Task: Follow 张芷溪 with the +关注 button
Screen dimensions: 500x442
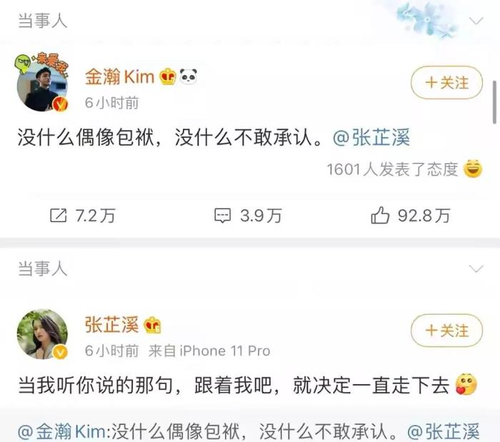Action: (x=446, y=330)
